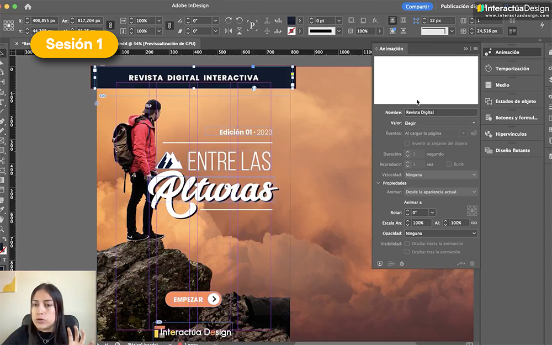Image resolution: width=552 pixels, height=345 pixels.
Task: Collapse the Propiedades section
Action: point(379,183)
